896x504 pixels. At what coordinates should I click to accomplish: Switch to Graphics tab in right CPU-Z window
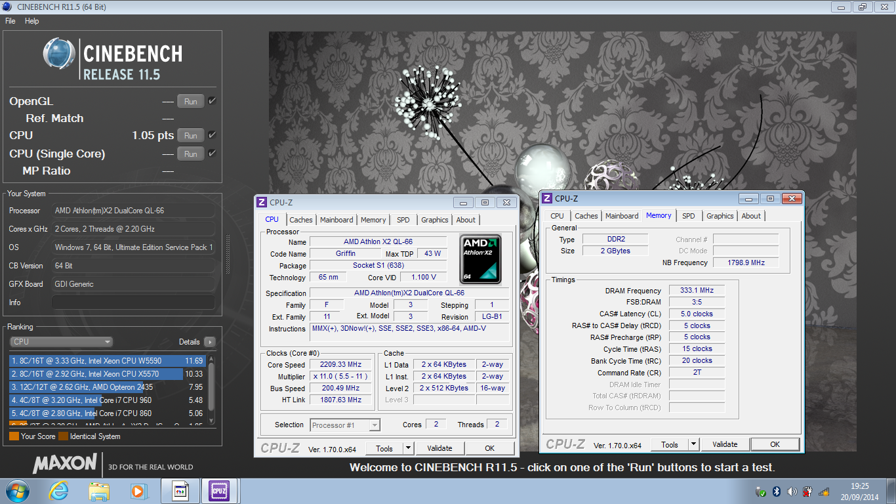720,216
